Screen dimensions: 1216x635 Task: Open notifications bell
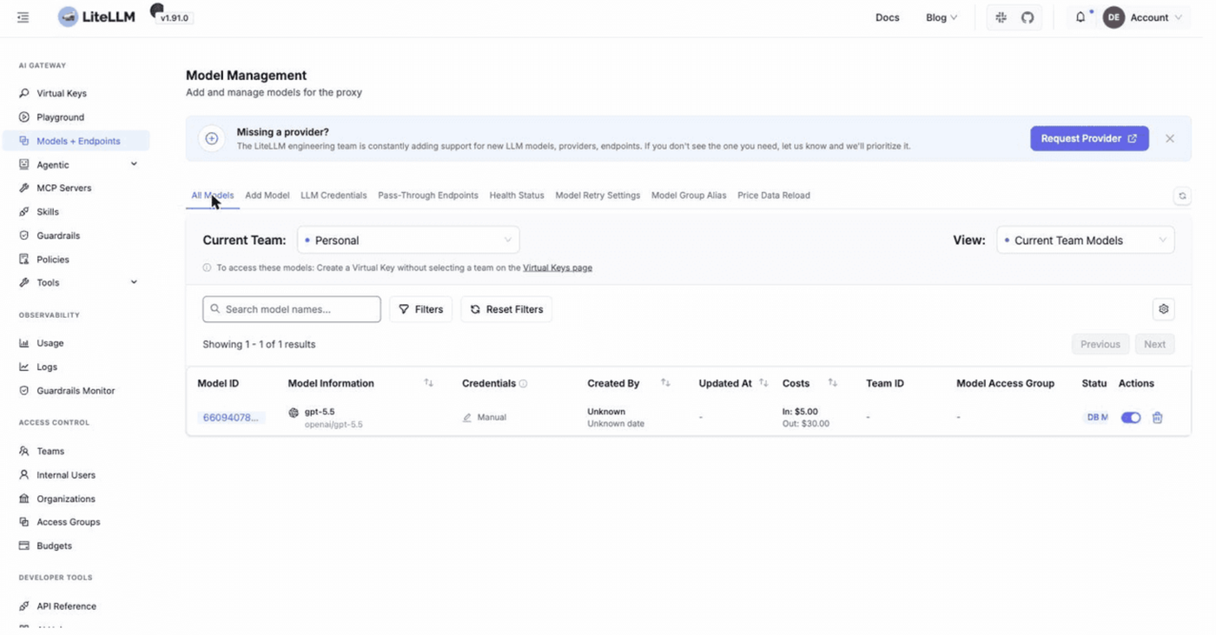coord(1081,17)
